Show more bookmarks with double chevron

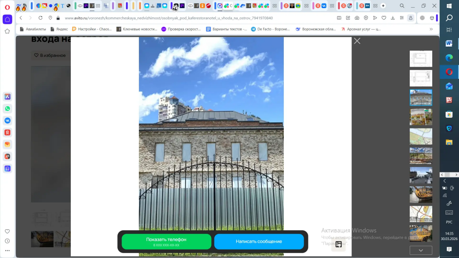coord(431,29)
